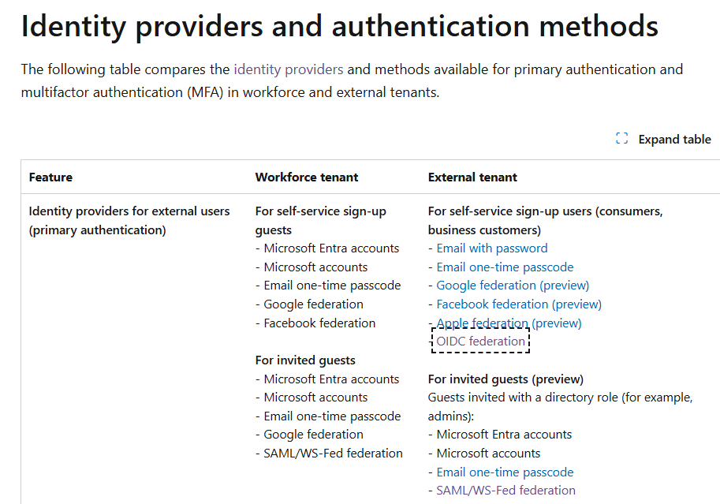Click workforce 'SAML/WS-Fed federation' list entry
Screen dimensions: 720x504
tap(333, 453)
